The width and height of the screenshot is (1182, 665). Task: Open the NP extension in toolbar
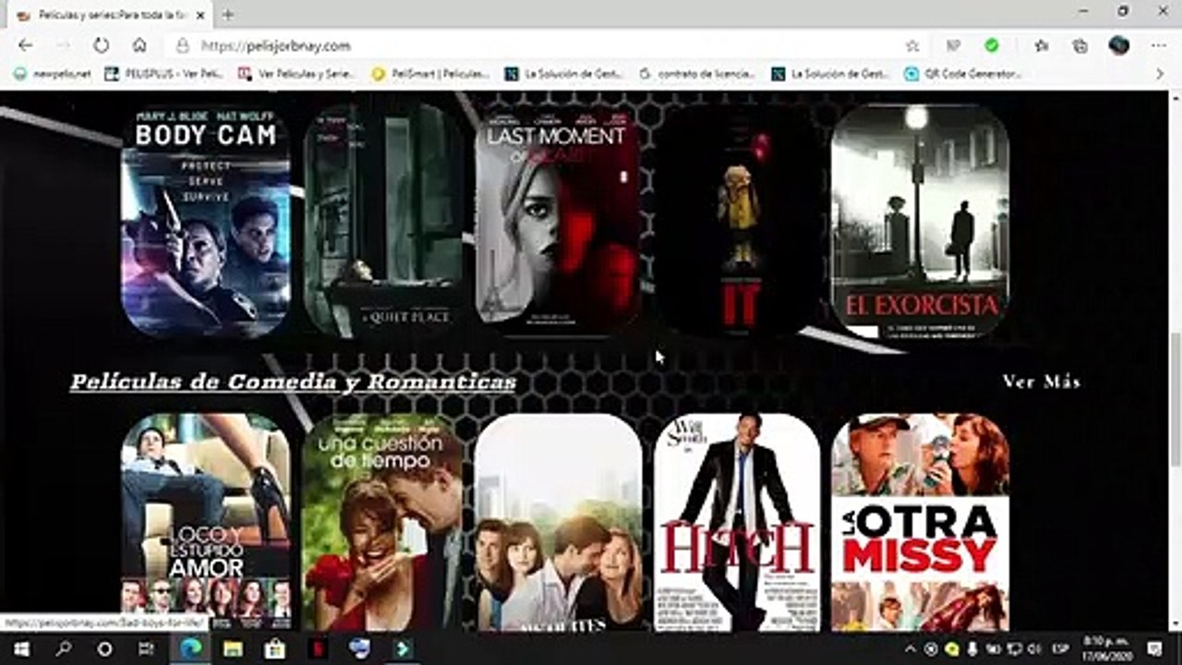pos(953,45)
